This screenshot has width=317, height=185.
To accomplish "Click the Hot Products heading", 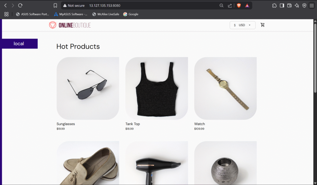I will point(78,46).
